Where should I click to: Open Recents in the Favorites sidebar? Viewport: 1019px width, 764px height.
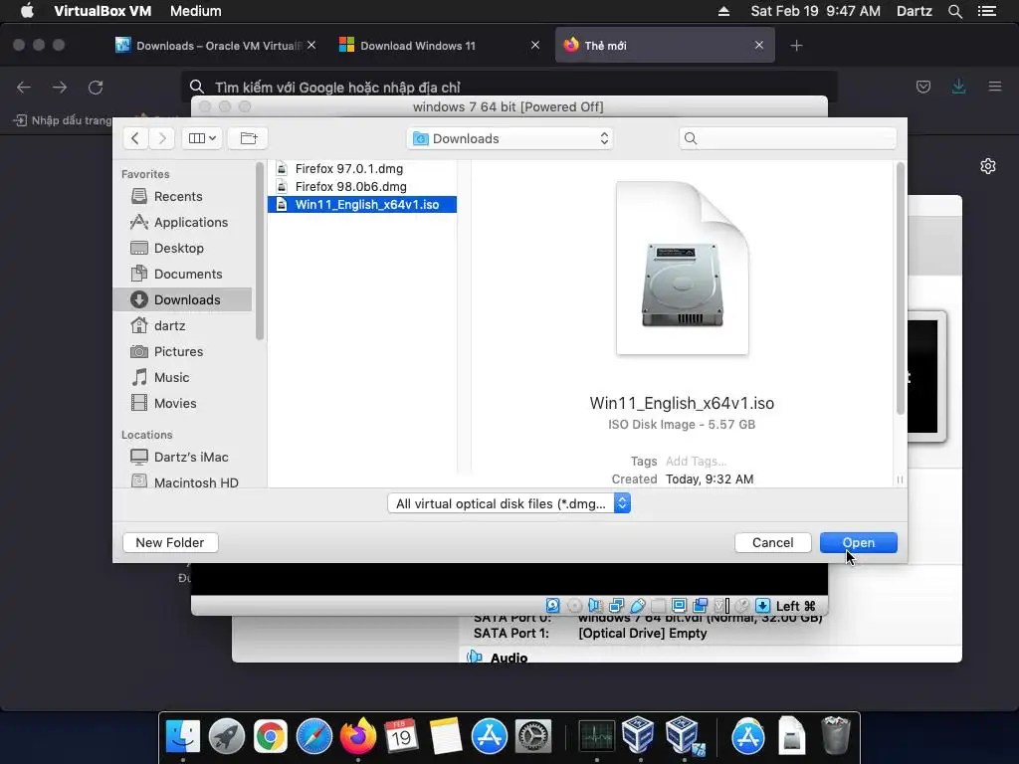click(182, 196)
